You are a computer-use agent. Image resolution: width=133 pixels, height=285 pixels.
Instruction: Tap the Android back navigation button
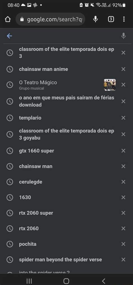(x=104, y=281)
